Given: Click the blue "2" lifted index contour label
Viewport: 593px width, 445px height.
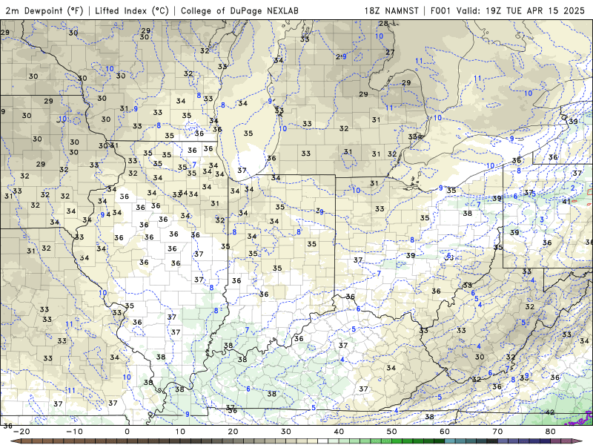Looking at the screenshot, I should (x=573, y=188).
